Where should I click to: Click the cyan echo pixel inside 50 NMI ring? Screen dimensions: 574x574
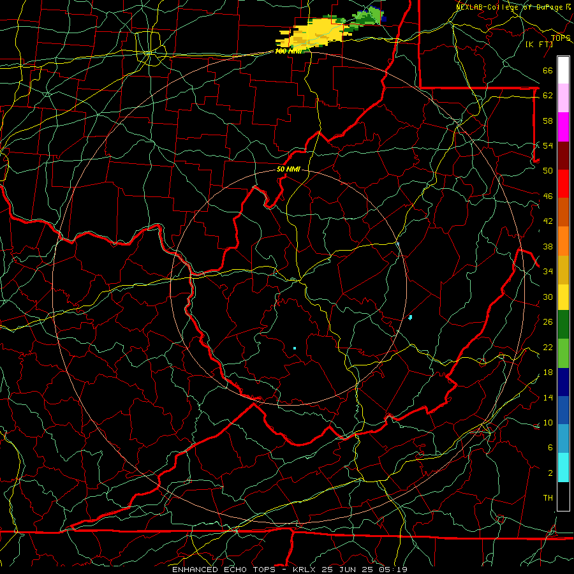point(295,348)
